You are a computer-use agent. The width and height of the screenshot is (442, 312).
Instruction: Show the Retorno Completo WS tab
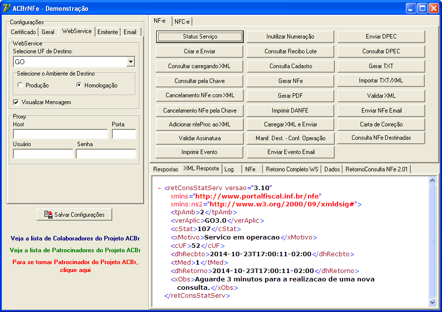click(292, 169)
